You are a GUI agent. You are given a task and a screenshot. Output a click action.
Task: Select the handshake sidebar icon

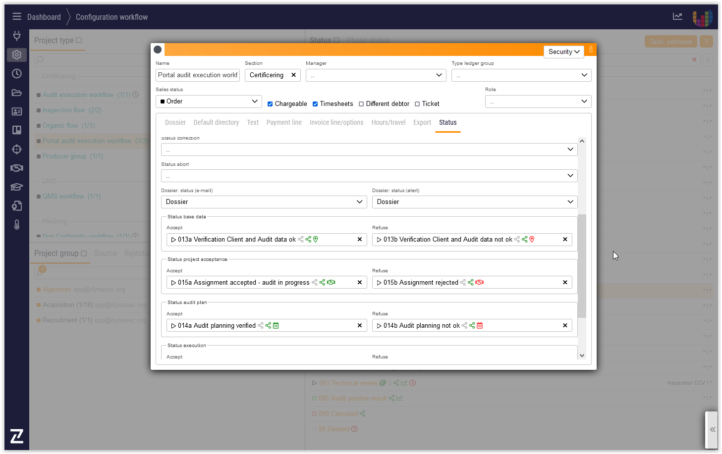click(17, 168)
